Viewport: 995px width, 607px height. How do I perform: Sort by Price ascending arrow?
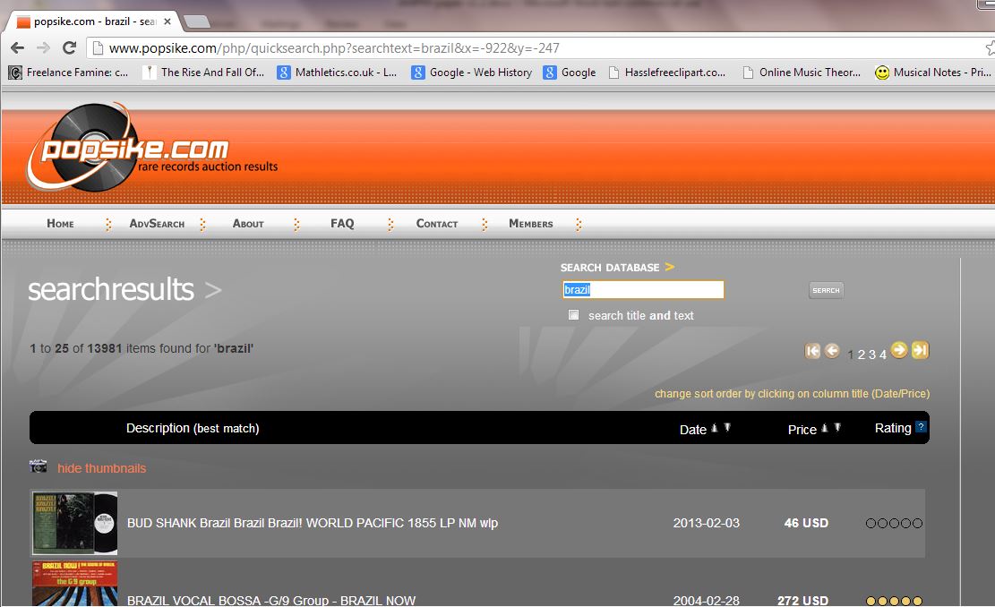825,428
